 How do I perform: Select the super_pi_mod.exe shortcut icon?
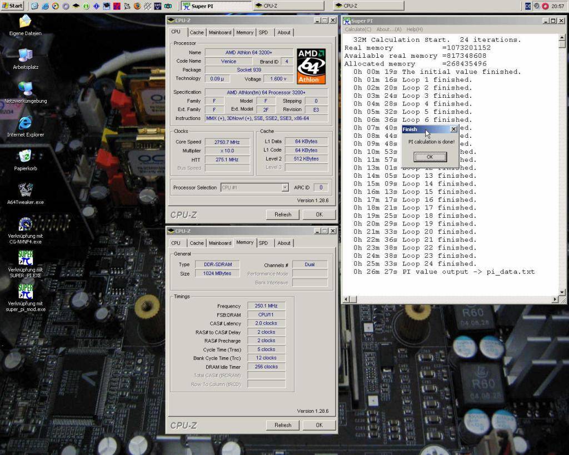coord(25,292)
